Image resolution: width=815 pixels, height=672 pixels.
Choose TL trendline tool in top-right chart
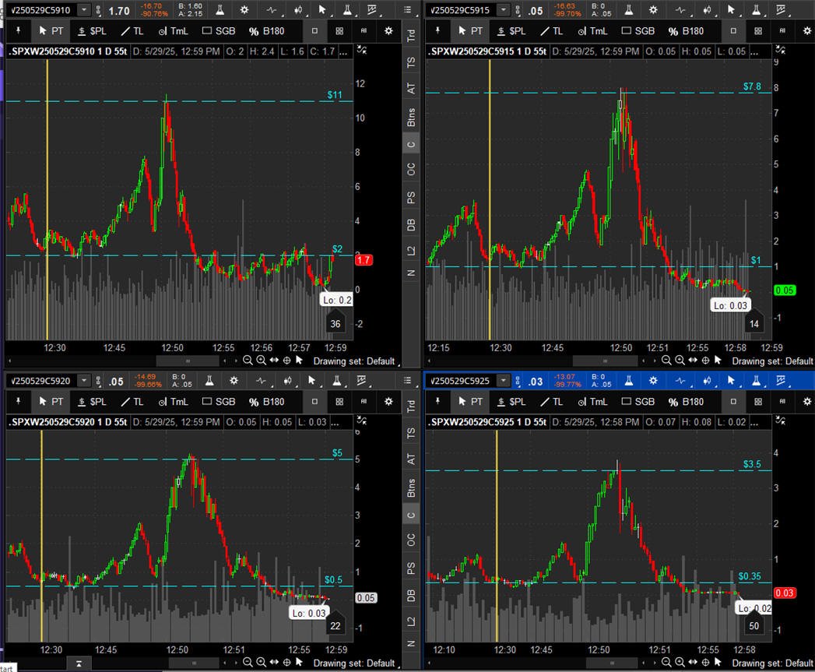[552, 31]
